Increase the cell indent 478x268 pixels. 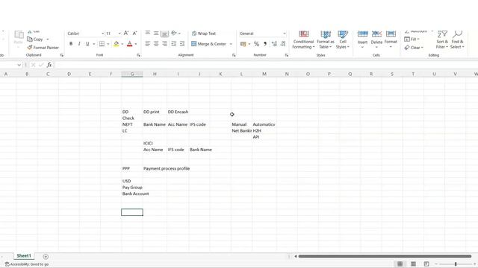pos(182,44)
